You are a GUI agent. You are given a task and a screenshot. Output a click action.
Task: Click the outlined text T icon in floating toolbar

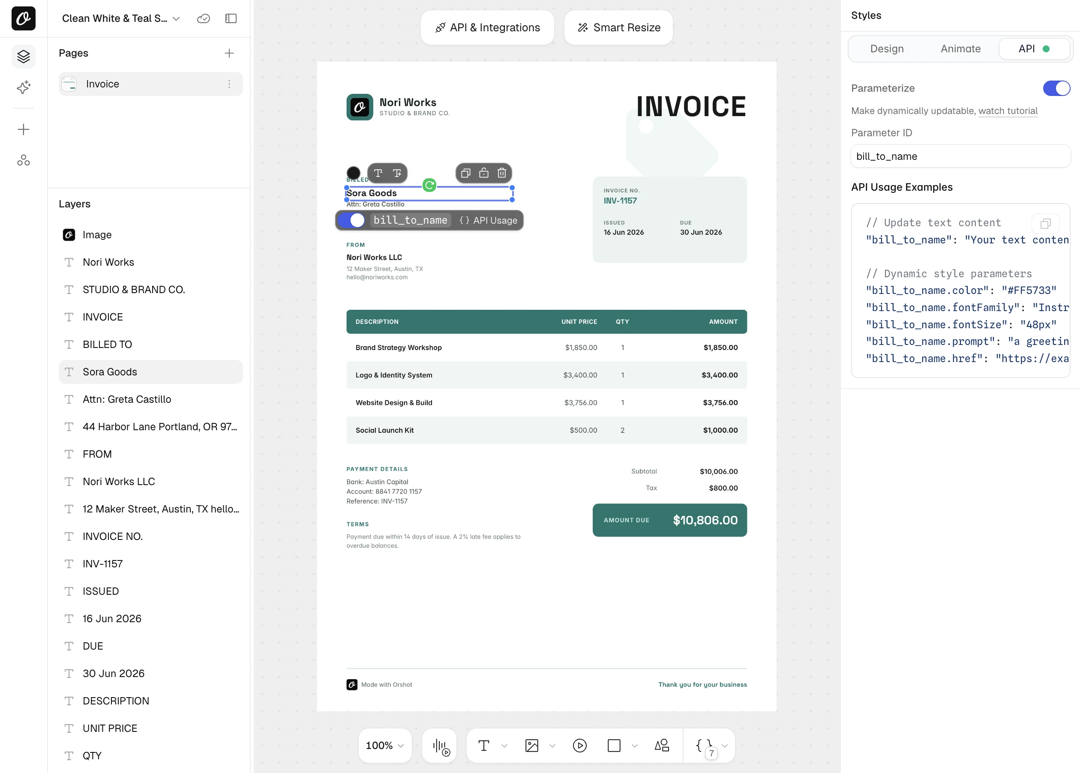click(397, 173)
